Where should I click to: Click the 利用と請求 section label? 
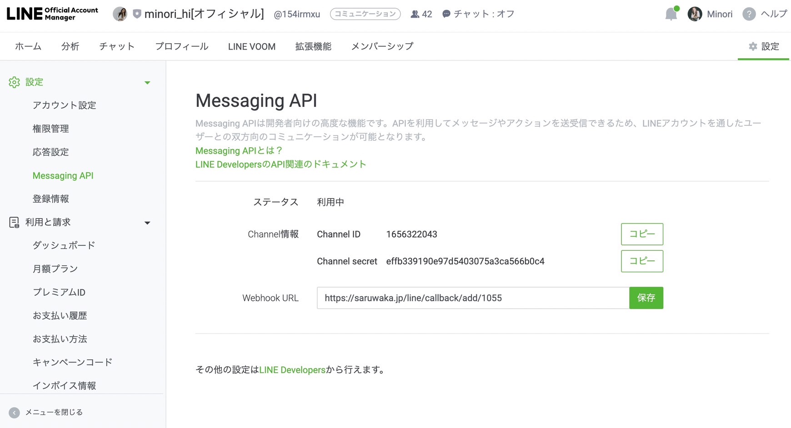click(48, 222)
